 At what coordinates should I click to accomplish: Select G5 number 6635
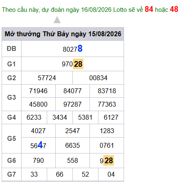(x=72, y=145)
